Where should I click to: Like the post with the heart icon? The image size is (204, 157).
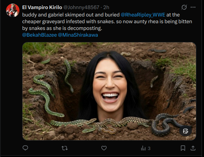tap(104, 148)
